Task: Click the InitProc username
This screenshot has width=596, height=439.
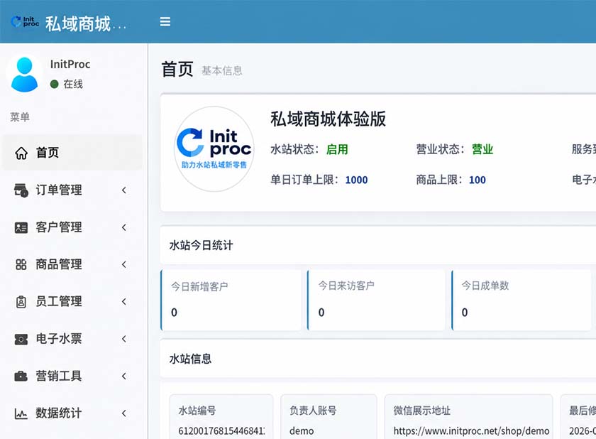Action: coord(70,65)
